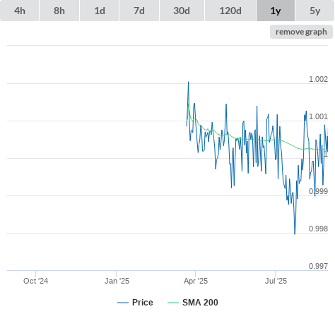Click the Apr '25 x-axis label
Viewport: 335px width, 321px height.
point(196,281)
